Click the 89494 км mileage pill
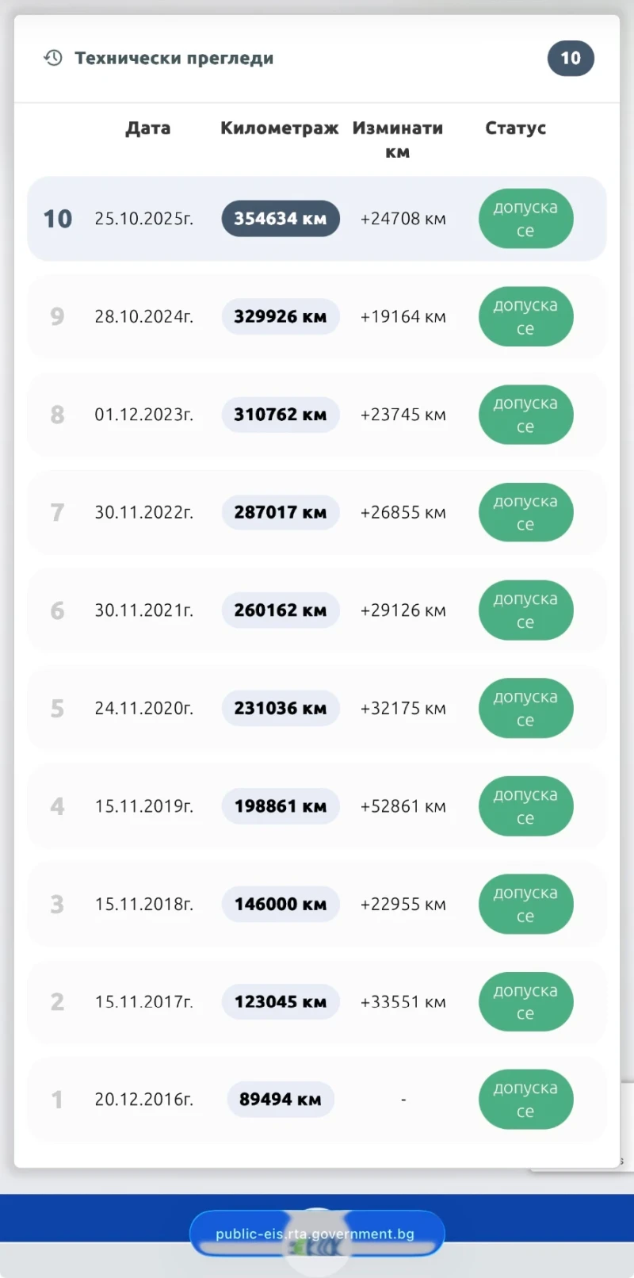This screenshot has height=1278, width=634. click(x=280, y=1100)
